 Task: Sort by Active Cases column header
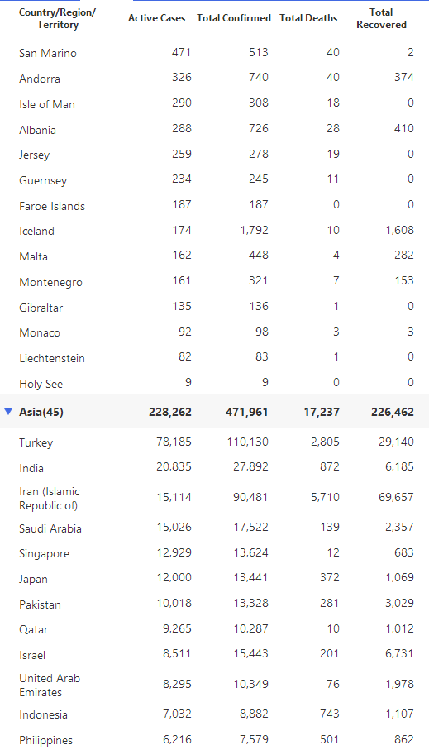156,18
